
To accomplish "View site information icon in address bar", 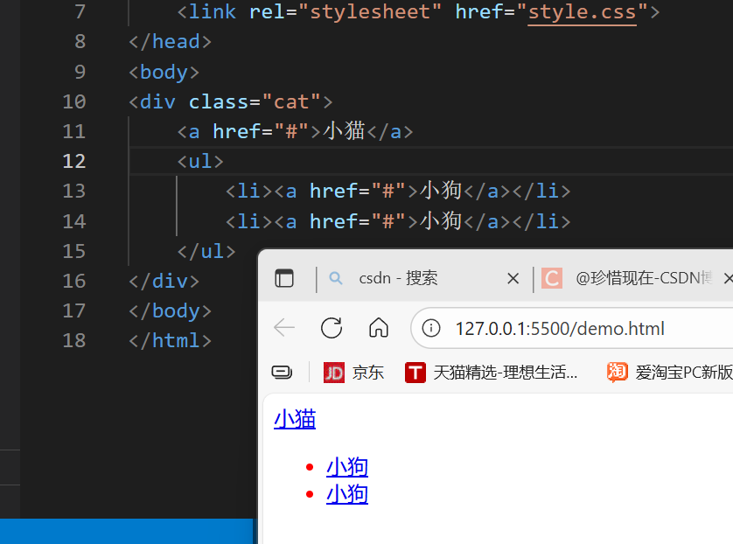I will 431,328.
